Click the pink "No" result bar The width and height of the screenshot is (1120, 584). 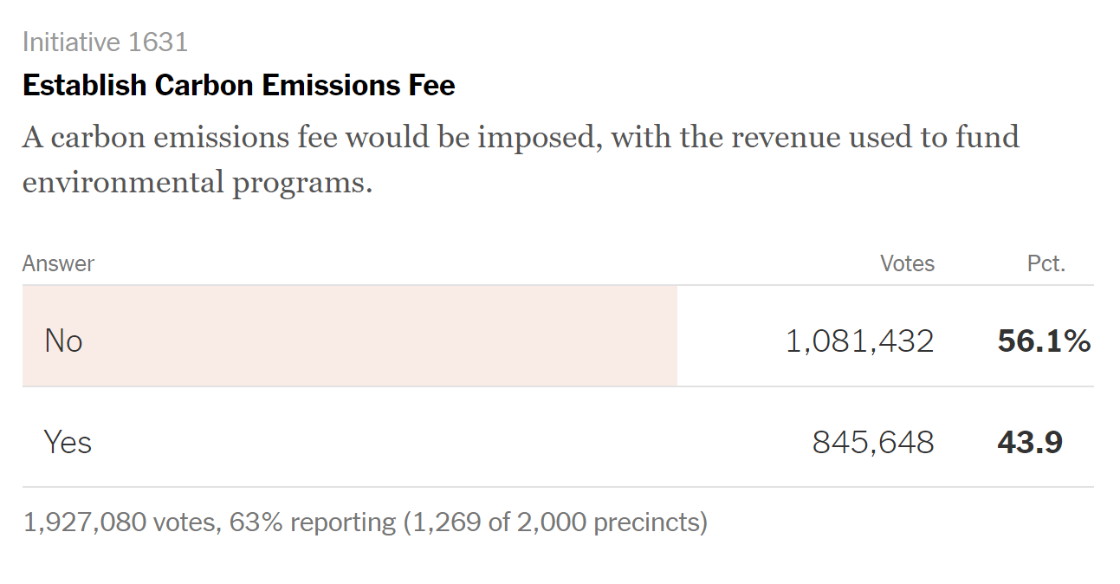(x=350, y=336)
